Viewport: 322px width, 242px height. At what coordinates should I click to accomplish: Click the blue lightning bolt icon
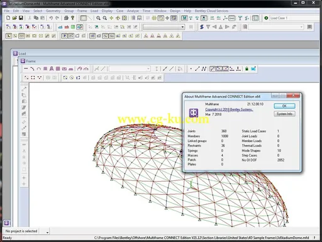[x=202, y=27]
